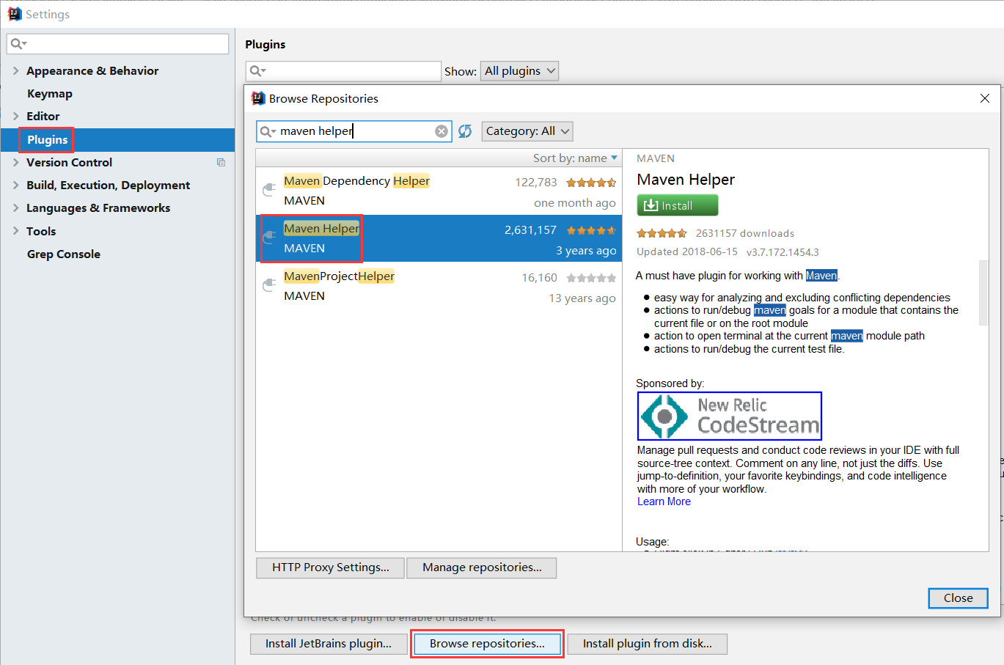Open the Category: All dropdown

527,131
